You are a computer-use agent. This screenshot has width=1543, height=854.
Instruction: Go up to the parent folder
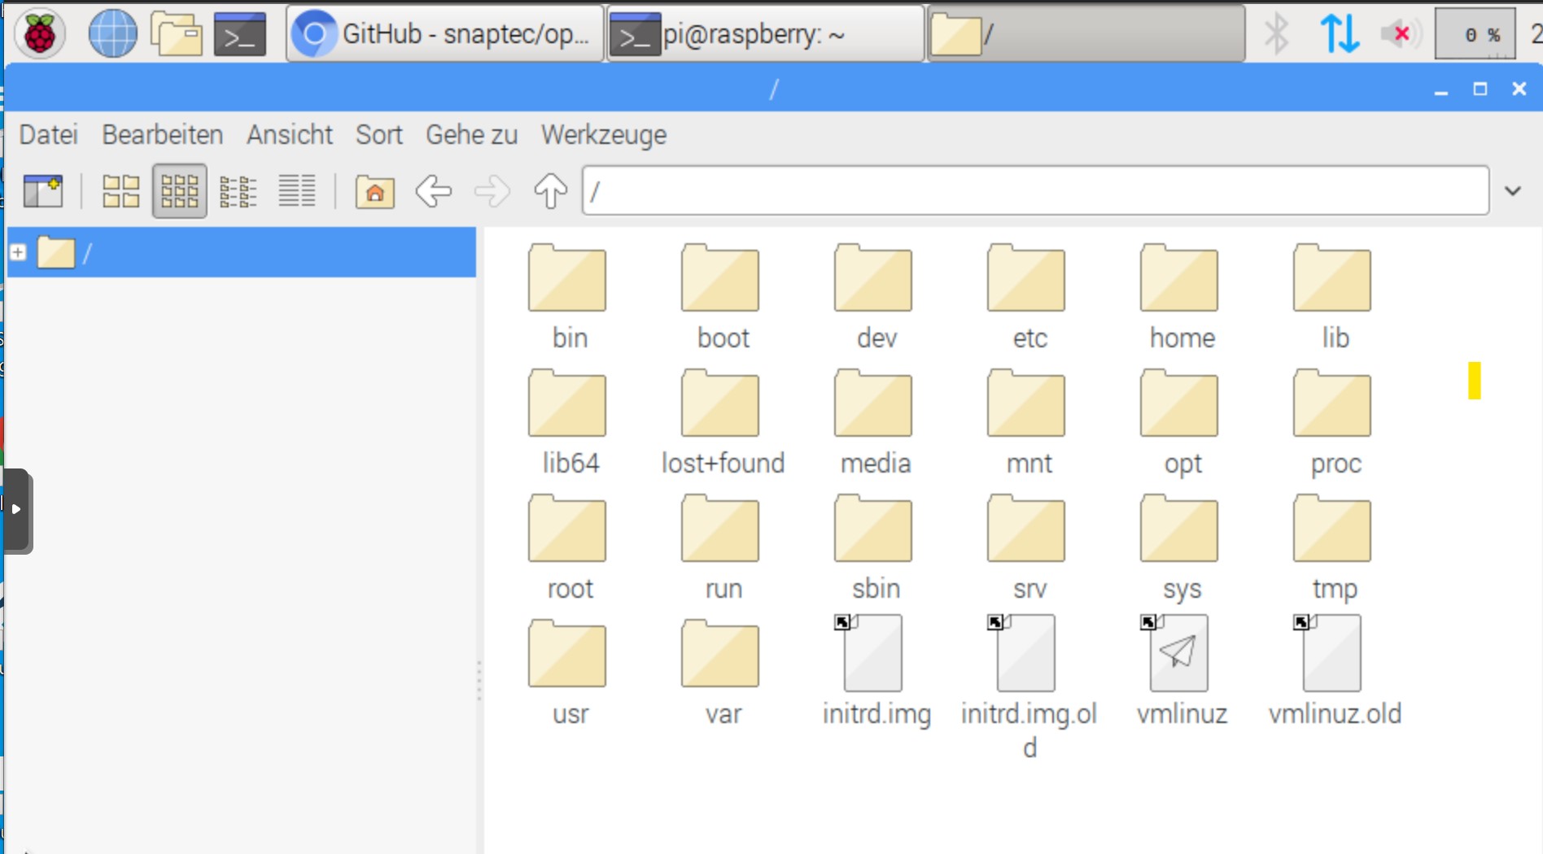[x=550, y=192]
